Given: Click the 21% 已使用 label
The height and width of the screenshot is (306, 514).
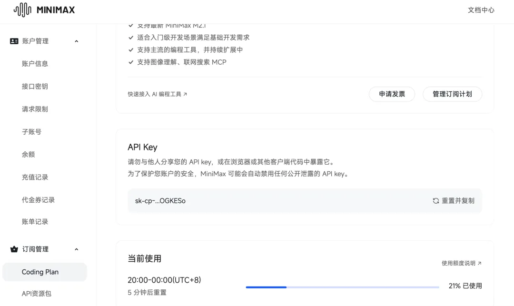Looking at the screenshot, I should 465,286.
